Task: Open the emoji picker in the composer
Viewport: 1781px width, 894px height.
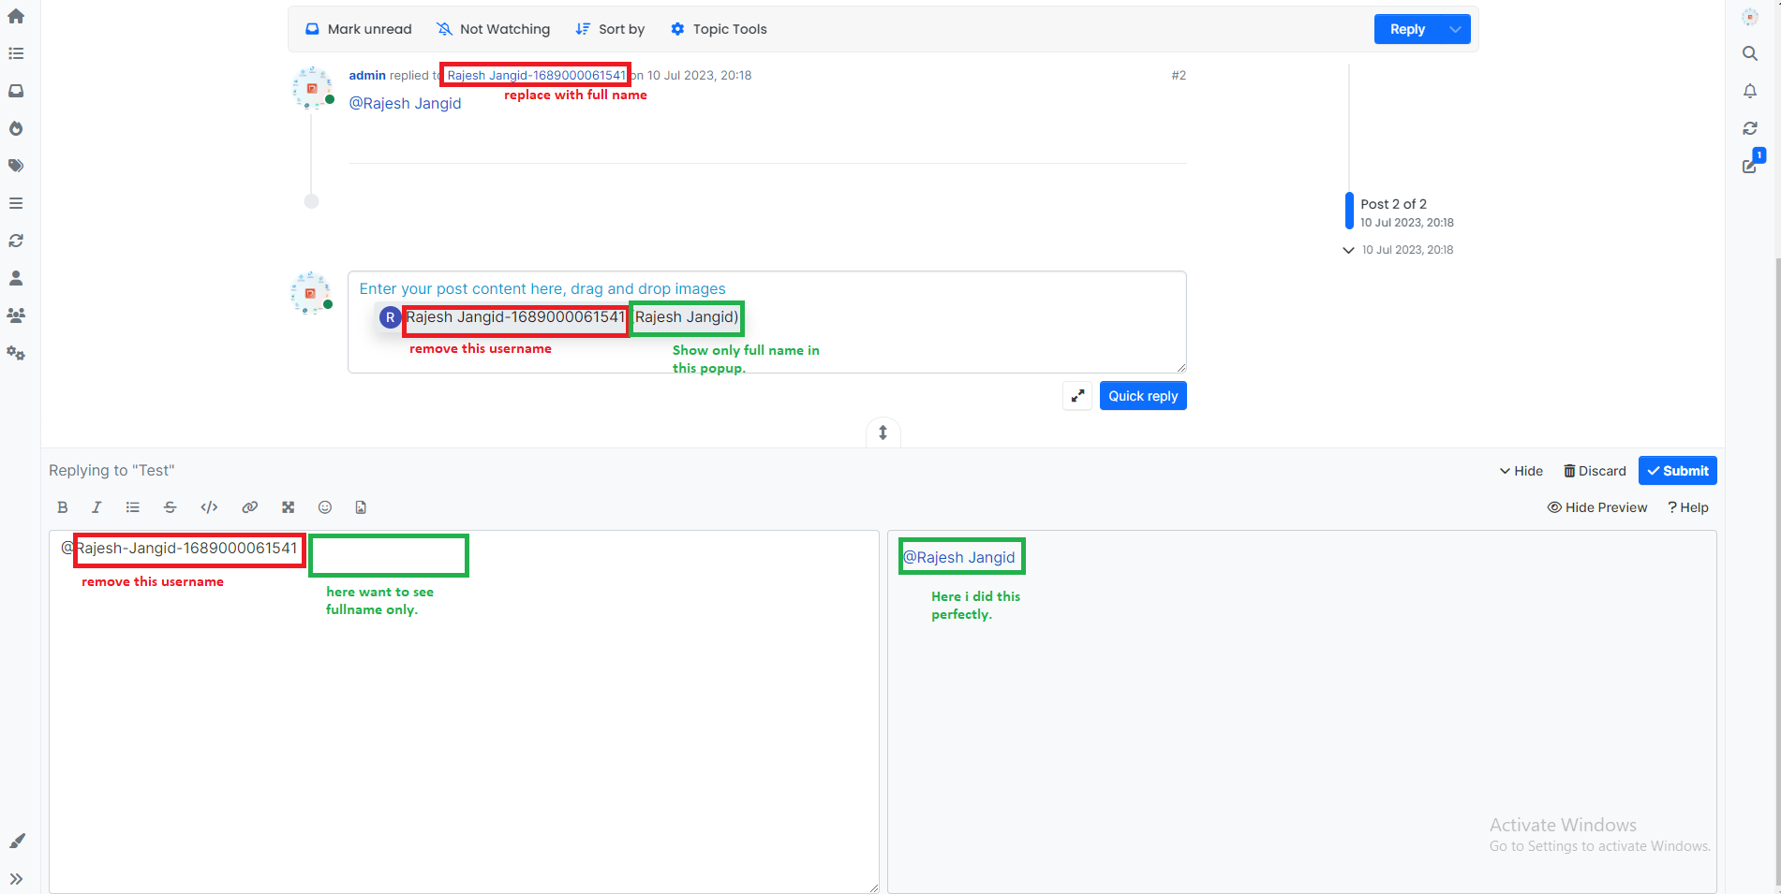Action: [325, 507]
